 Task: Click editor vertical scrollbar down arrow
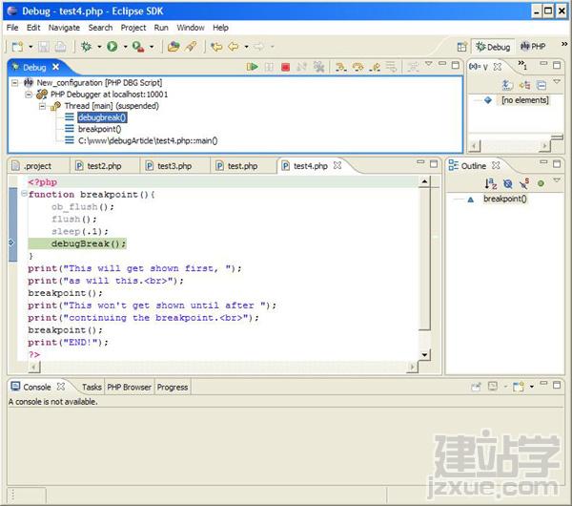424,355
